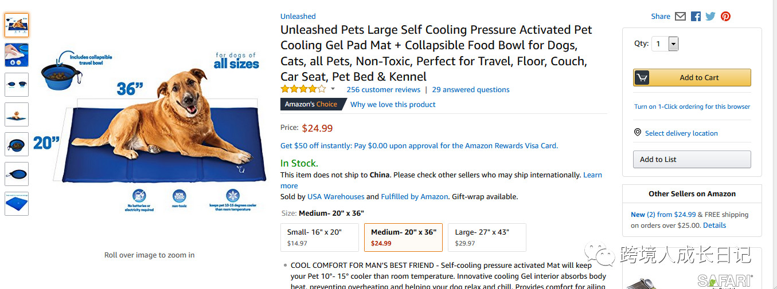Select the last blue mat thumbnail
Screen dimensions: 777x289
pos(17,204)
